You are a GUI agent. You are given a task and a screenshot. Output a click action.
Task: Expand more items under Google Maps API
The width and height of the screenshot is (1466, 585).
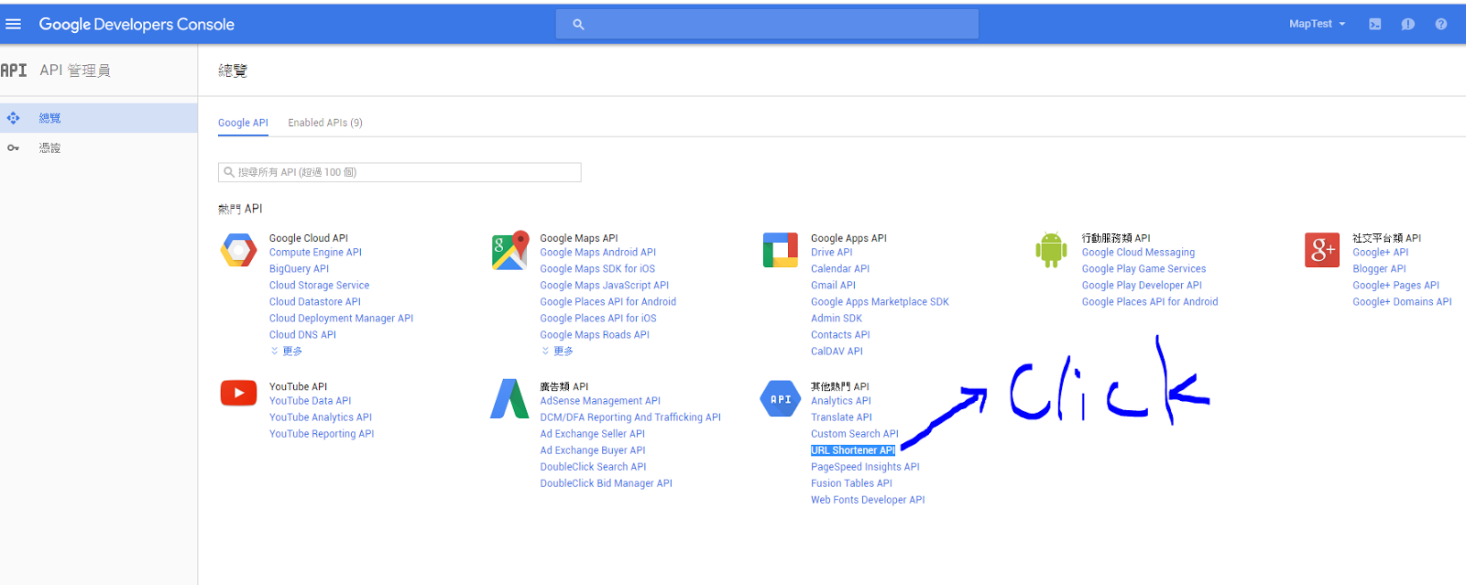(x=557, y=352)
